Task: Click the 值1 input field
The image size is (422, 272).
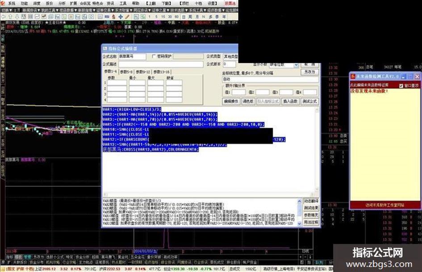Action: (238, 92)
